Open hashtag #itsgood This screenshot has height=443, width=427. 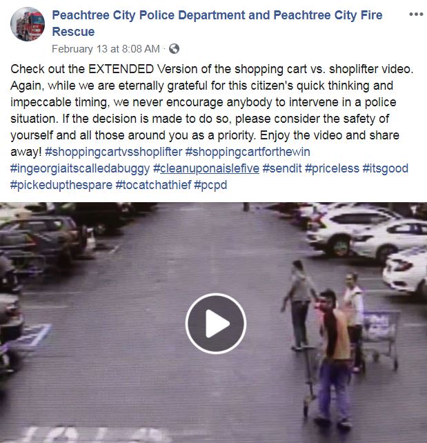pos(386,168)
